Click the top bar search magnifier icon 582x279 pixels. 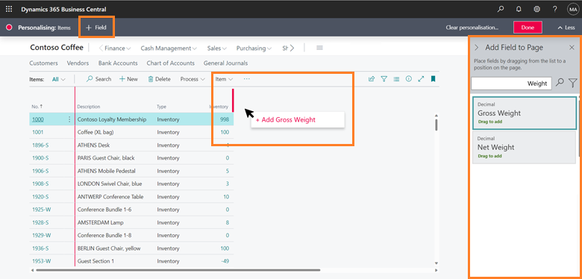[501, 9]
